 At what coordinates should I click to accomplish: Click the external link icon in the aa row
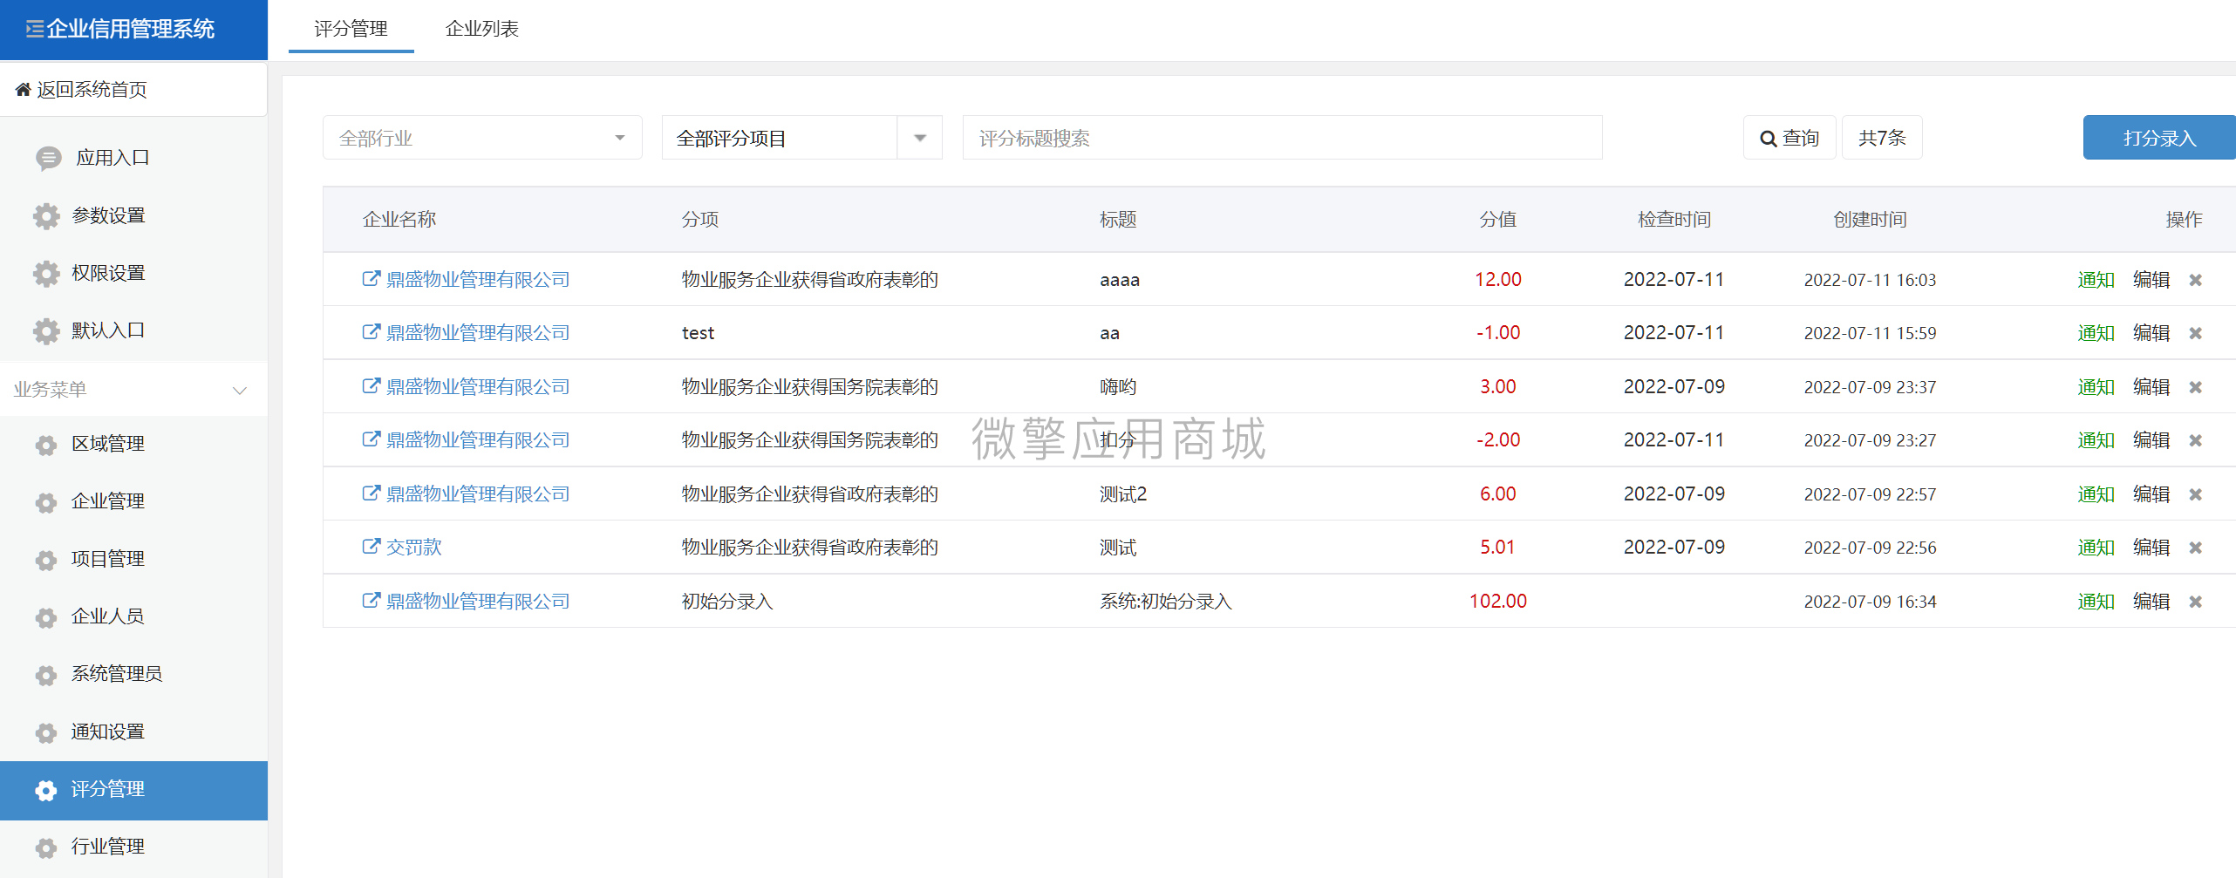click(372, 332)
